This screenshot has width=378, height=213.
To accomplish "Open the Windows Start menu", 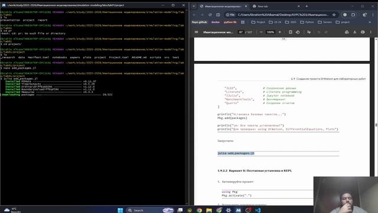I will click(120, 210).
